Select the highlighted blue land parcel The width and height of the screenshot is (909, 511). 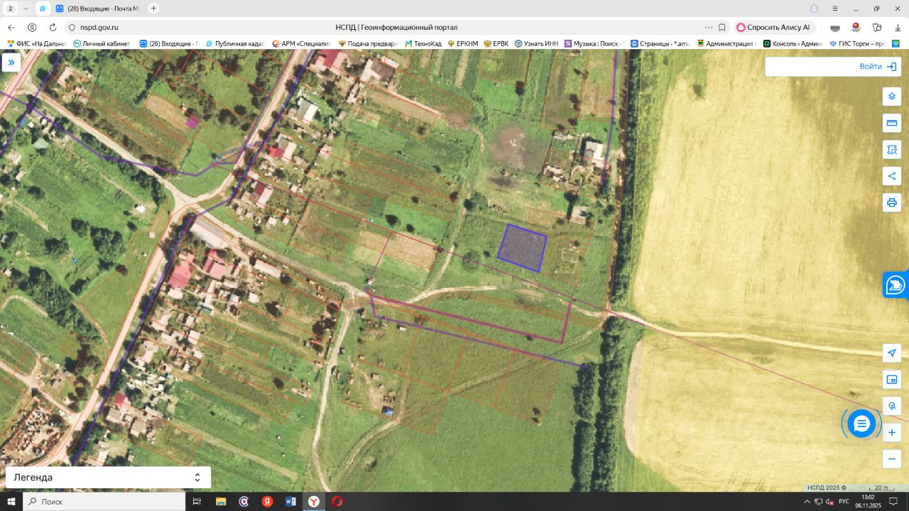(522, 248)
